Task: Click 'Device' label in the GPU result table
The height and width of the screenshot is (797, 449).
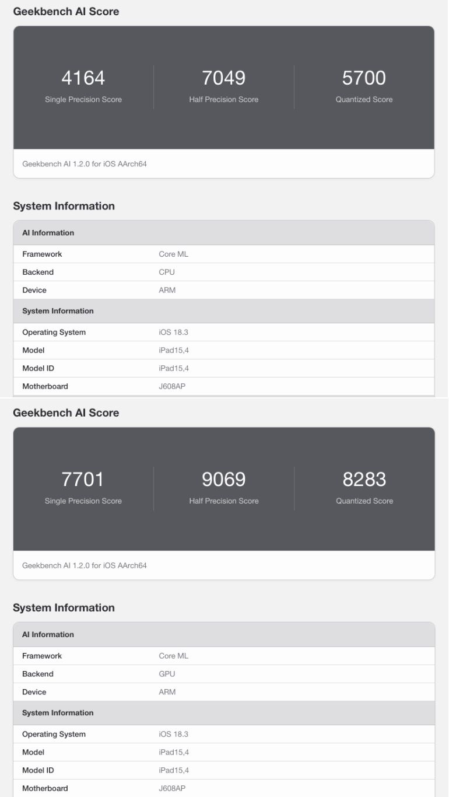Action: pyautogui.click(x=34, y=692)
